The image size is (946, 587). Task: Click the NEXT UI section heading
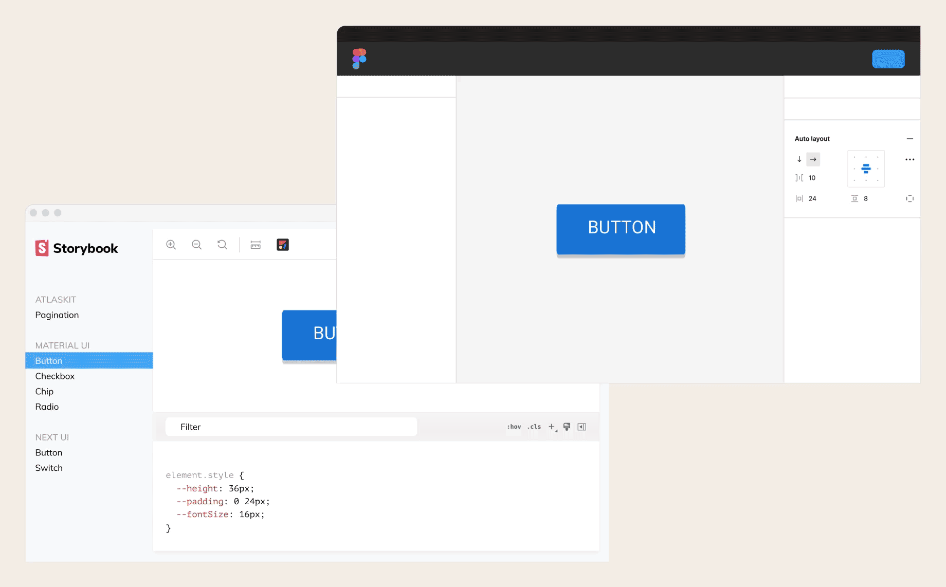point(52,437)
